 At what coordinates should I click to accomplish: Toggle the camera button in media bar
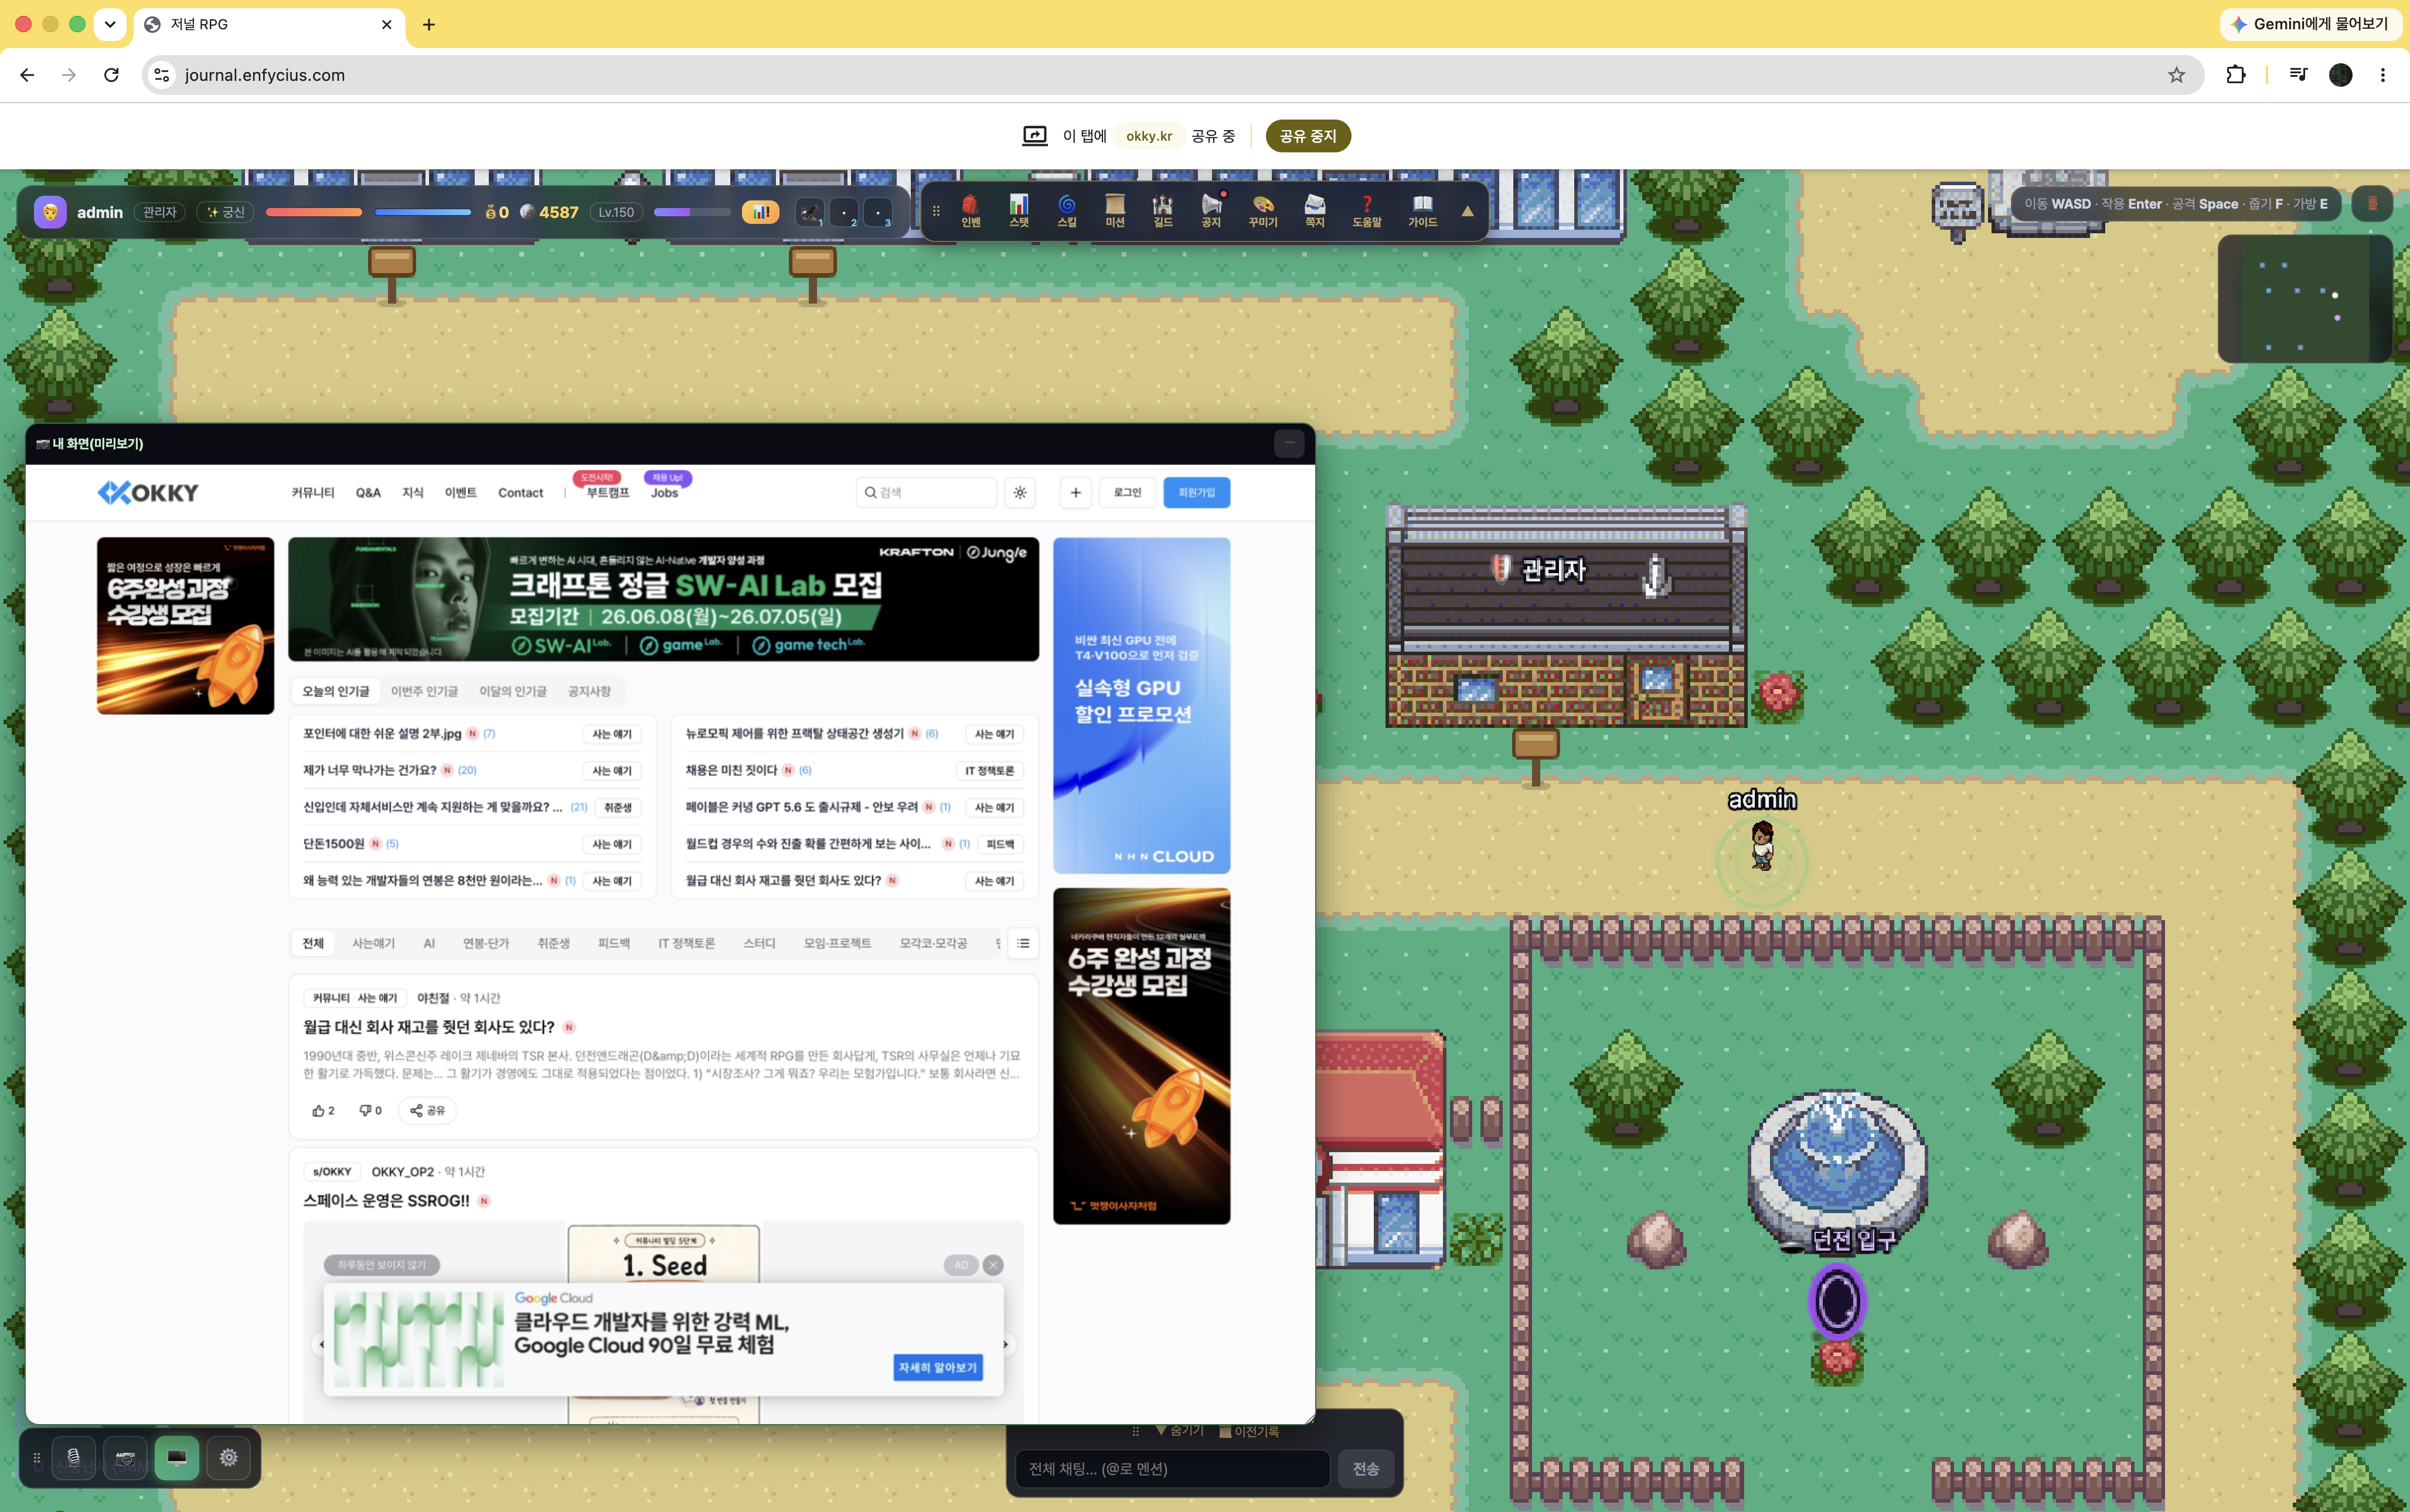click(x=125, y=1458)
